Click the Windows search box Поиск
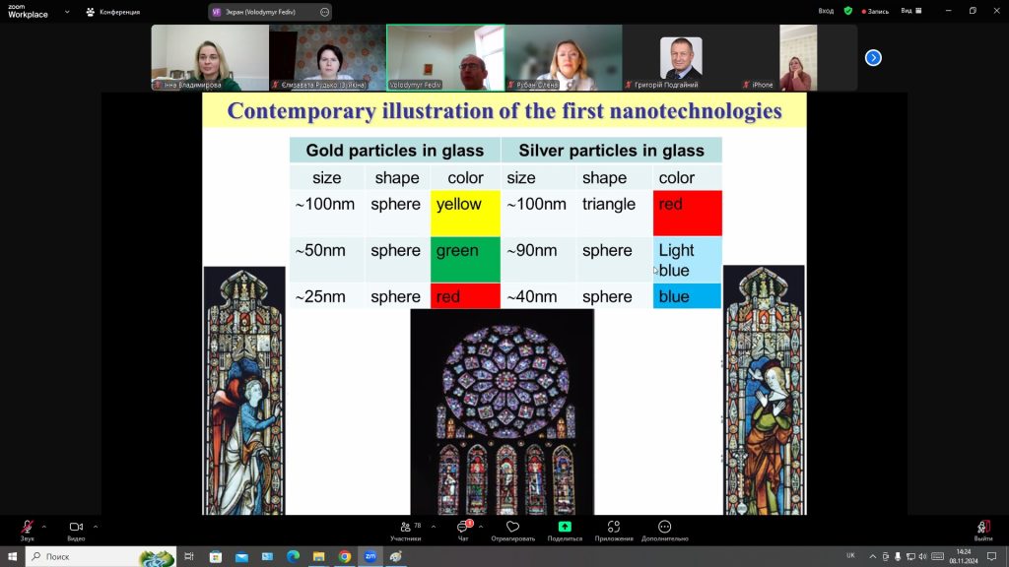The image size is (1009, 567). point(101,557)
